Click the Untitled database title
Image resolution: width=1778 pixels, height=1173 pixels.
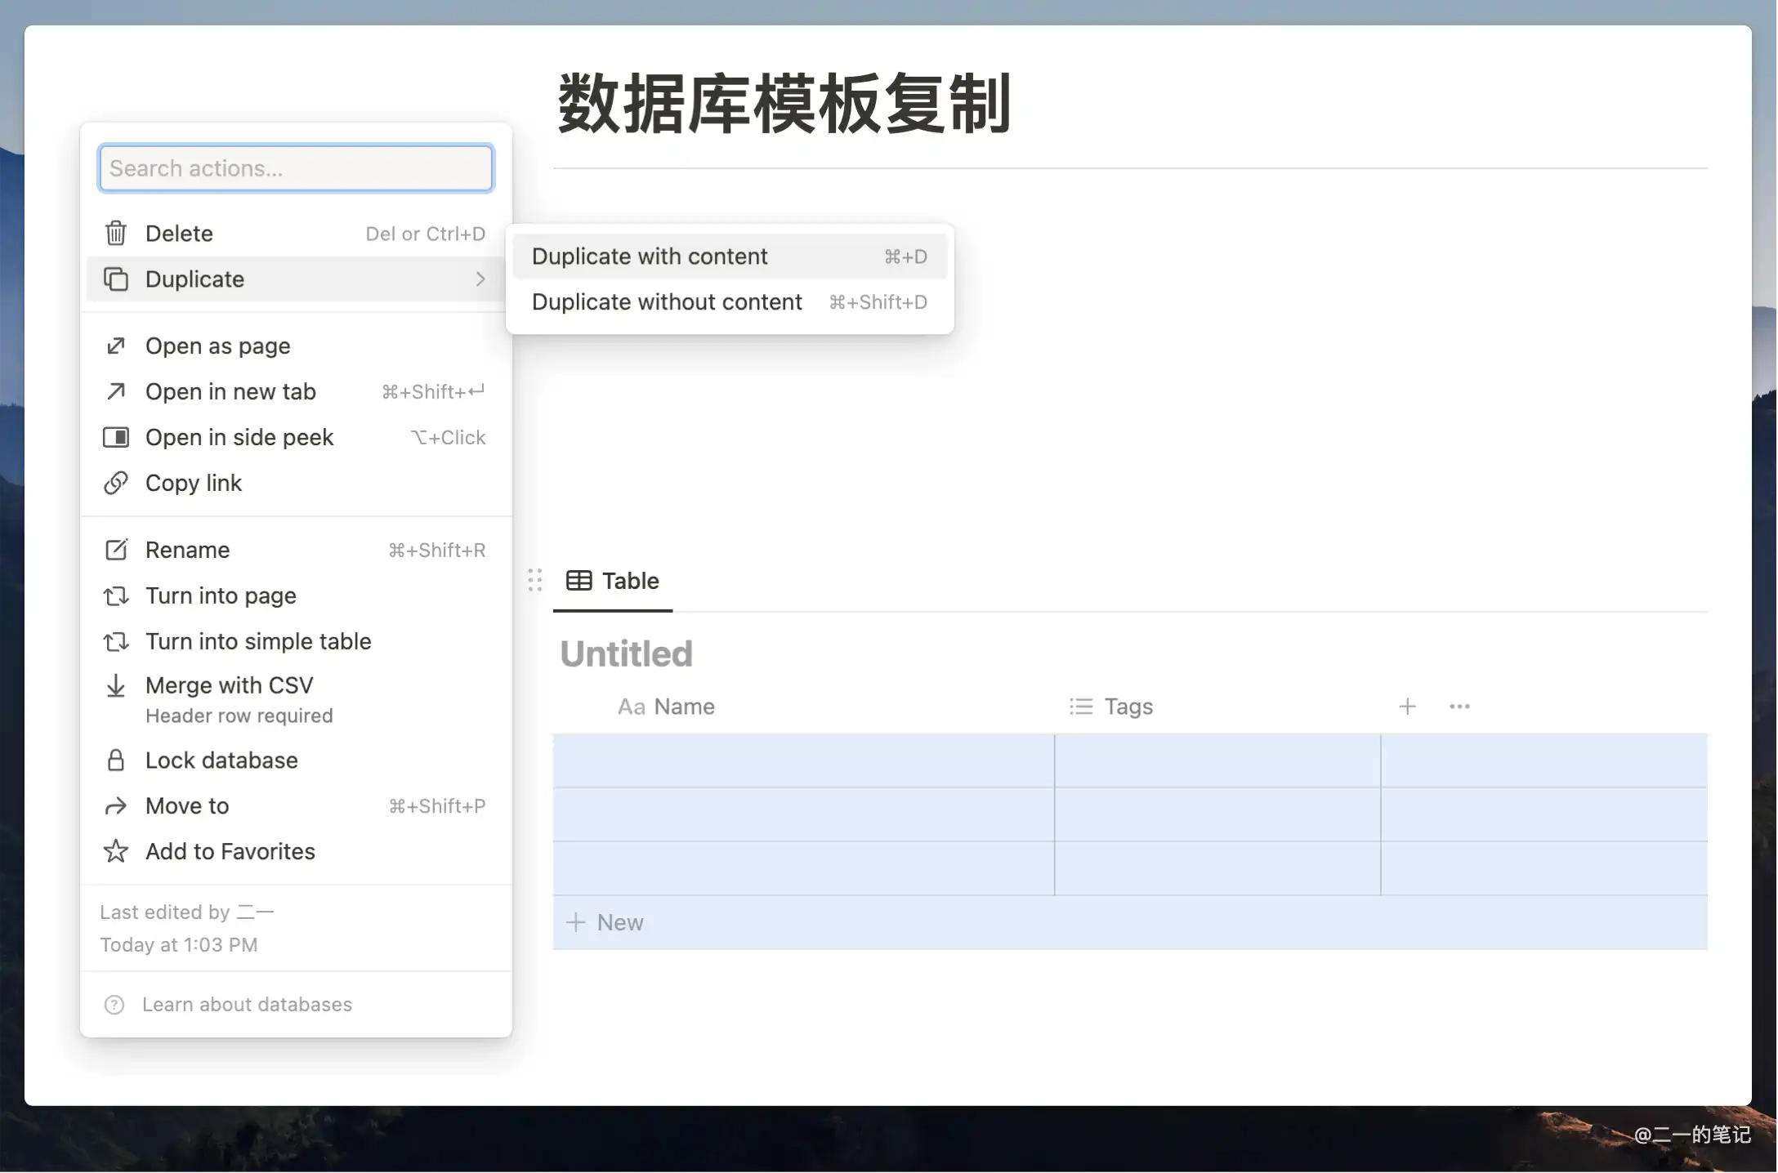click(x=627, y=653)
